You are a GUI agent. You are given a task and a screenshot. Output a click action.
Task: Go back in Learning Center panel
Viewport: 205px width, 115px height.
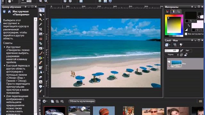point(4,11)
